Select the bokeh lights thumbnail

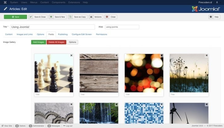tap(144, 73)
